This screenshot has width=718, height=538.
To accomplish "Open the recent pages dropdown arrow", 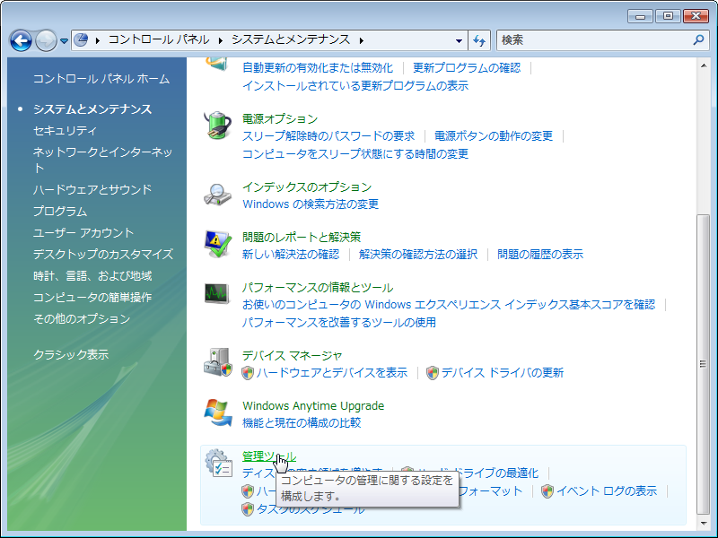I will pos(64,40).
